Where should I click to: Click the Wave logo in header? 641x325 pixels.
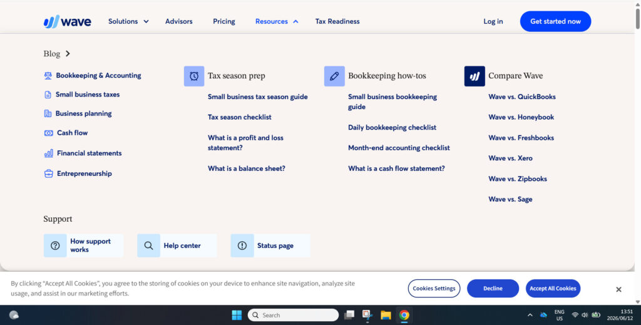[x=68, y=21]
